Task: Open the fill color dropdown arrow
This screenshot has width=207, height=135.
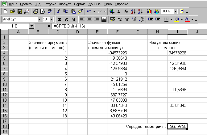Action: (x=182, y=19)
